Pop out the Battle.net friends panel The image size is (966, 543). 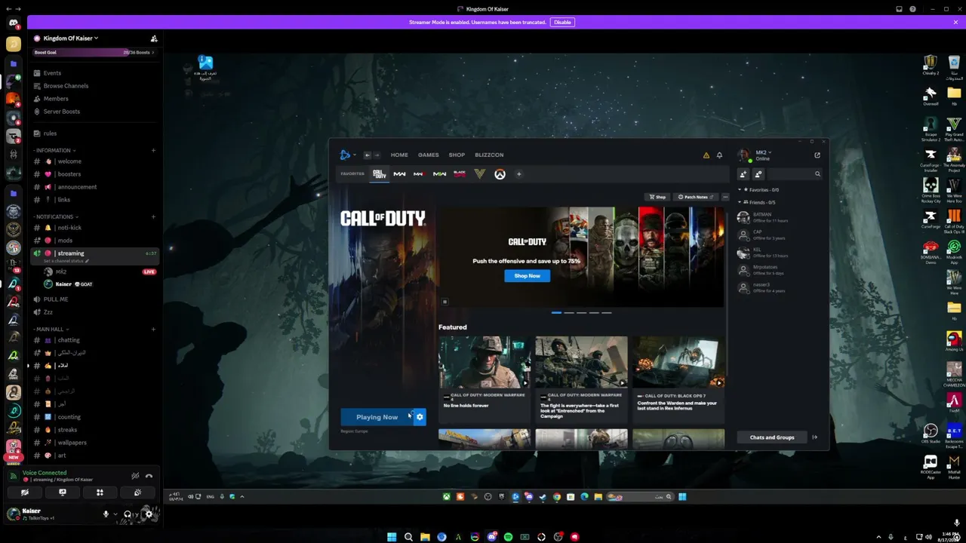[817, 155]
